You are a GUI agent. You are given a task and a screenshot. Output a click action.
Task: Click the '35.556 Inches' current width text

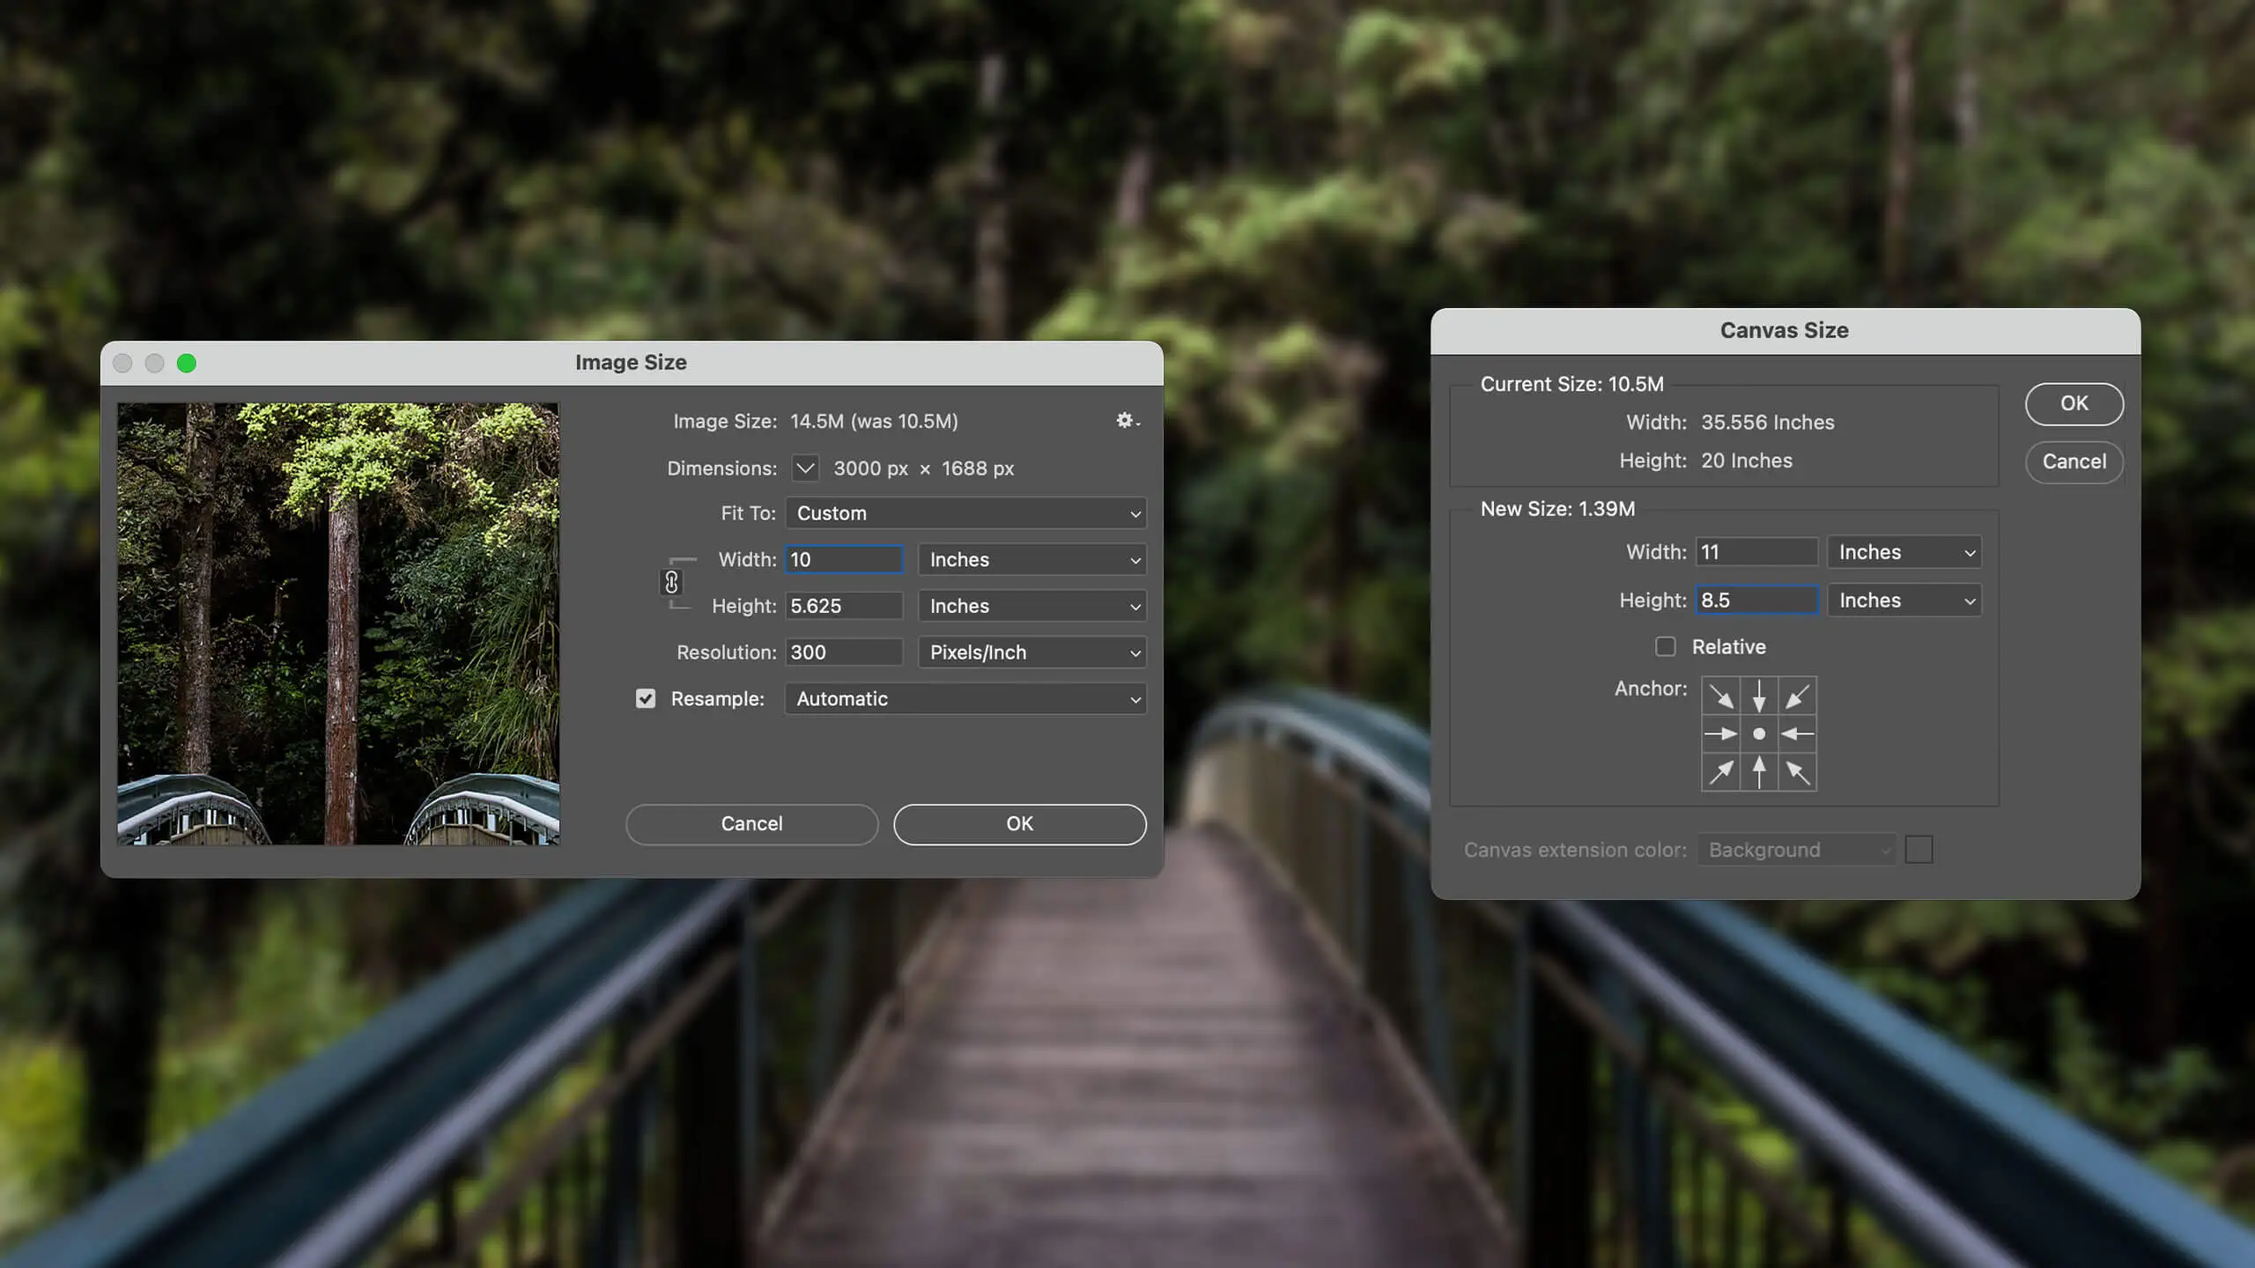1767,423
